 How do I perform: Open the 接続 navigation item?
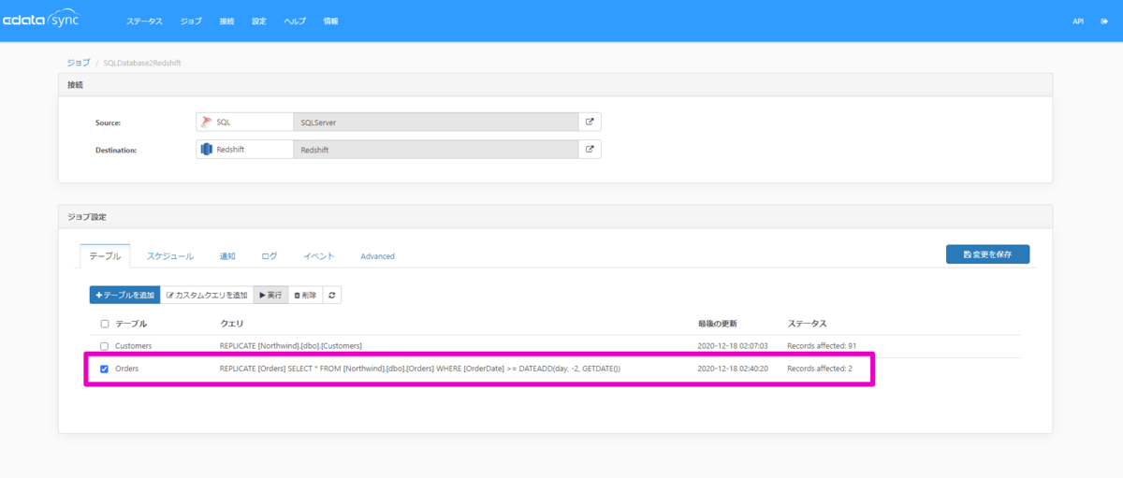click(x=226, y=21)
